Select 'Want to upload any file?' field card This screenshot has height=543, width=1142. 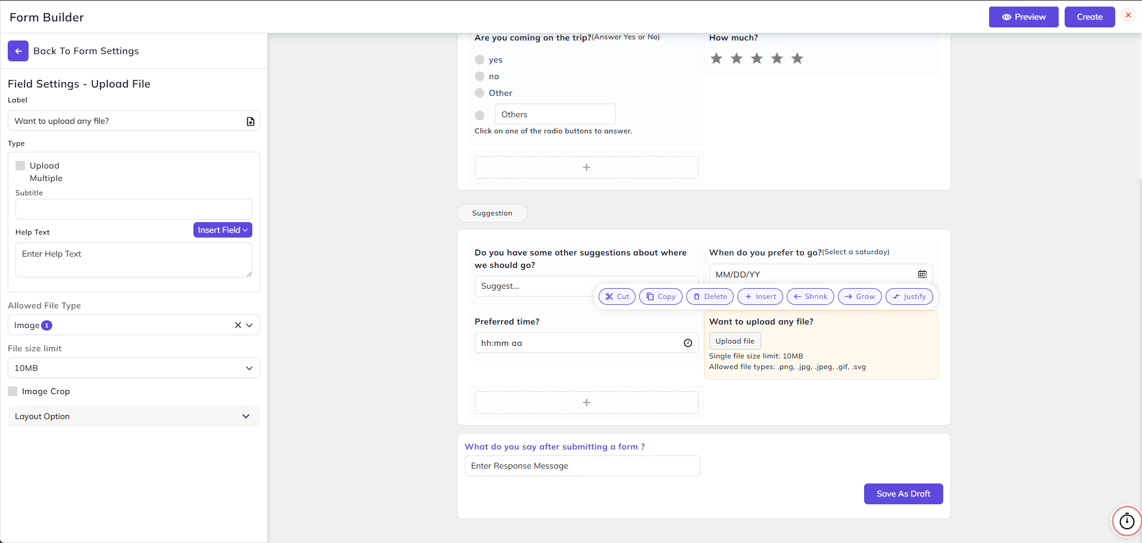[x=821, y=345]
